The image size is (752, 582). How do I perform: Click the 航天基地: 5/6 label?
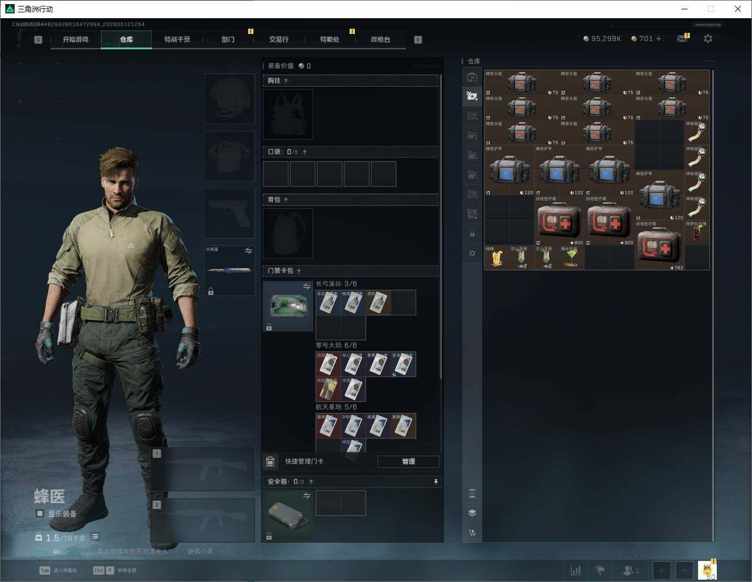click(336, 407)
